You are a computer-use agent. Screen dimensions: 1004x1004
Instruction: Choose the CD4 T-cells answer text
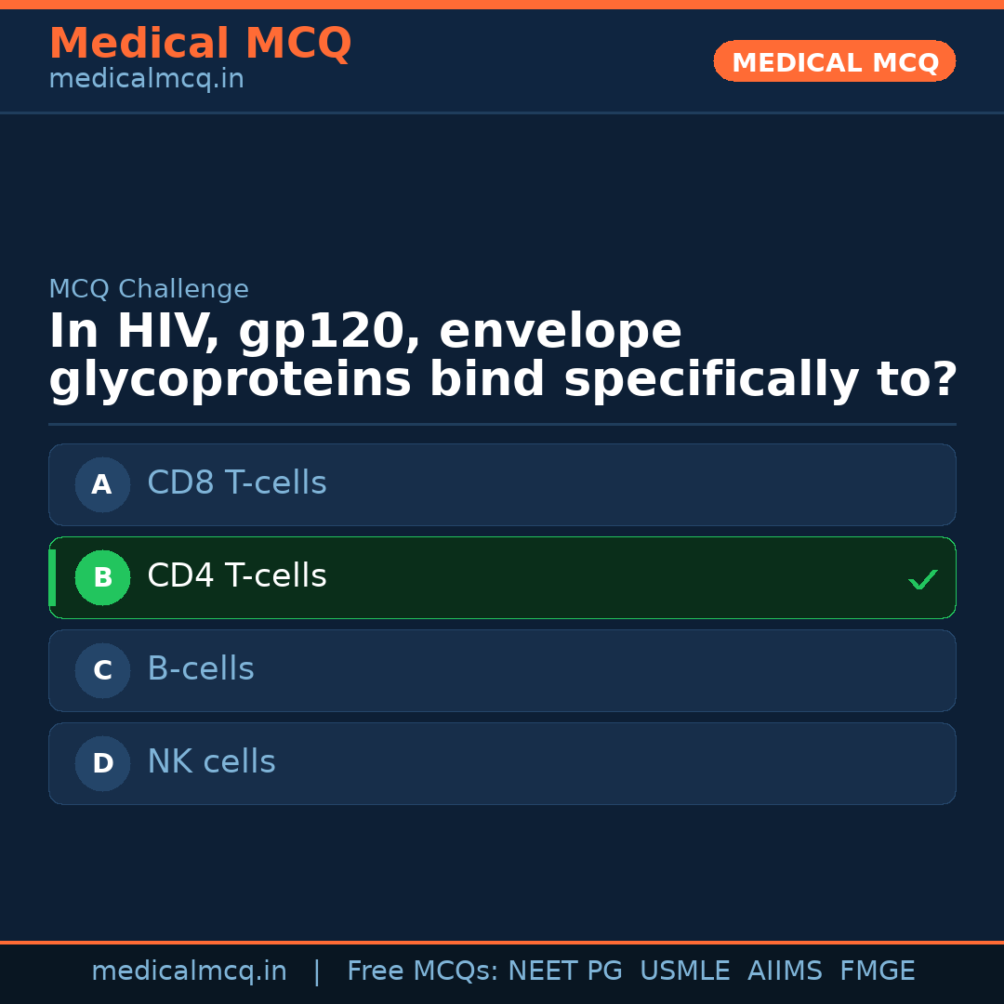[237, 576]
